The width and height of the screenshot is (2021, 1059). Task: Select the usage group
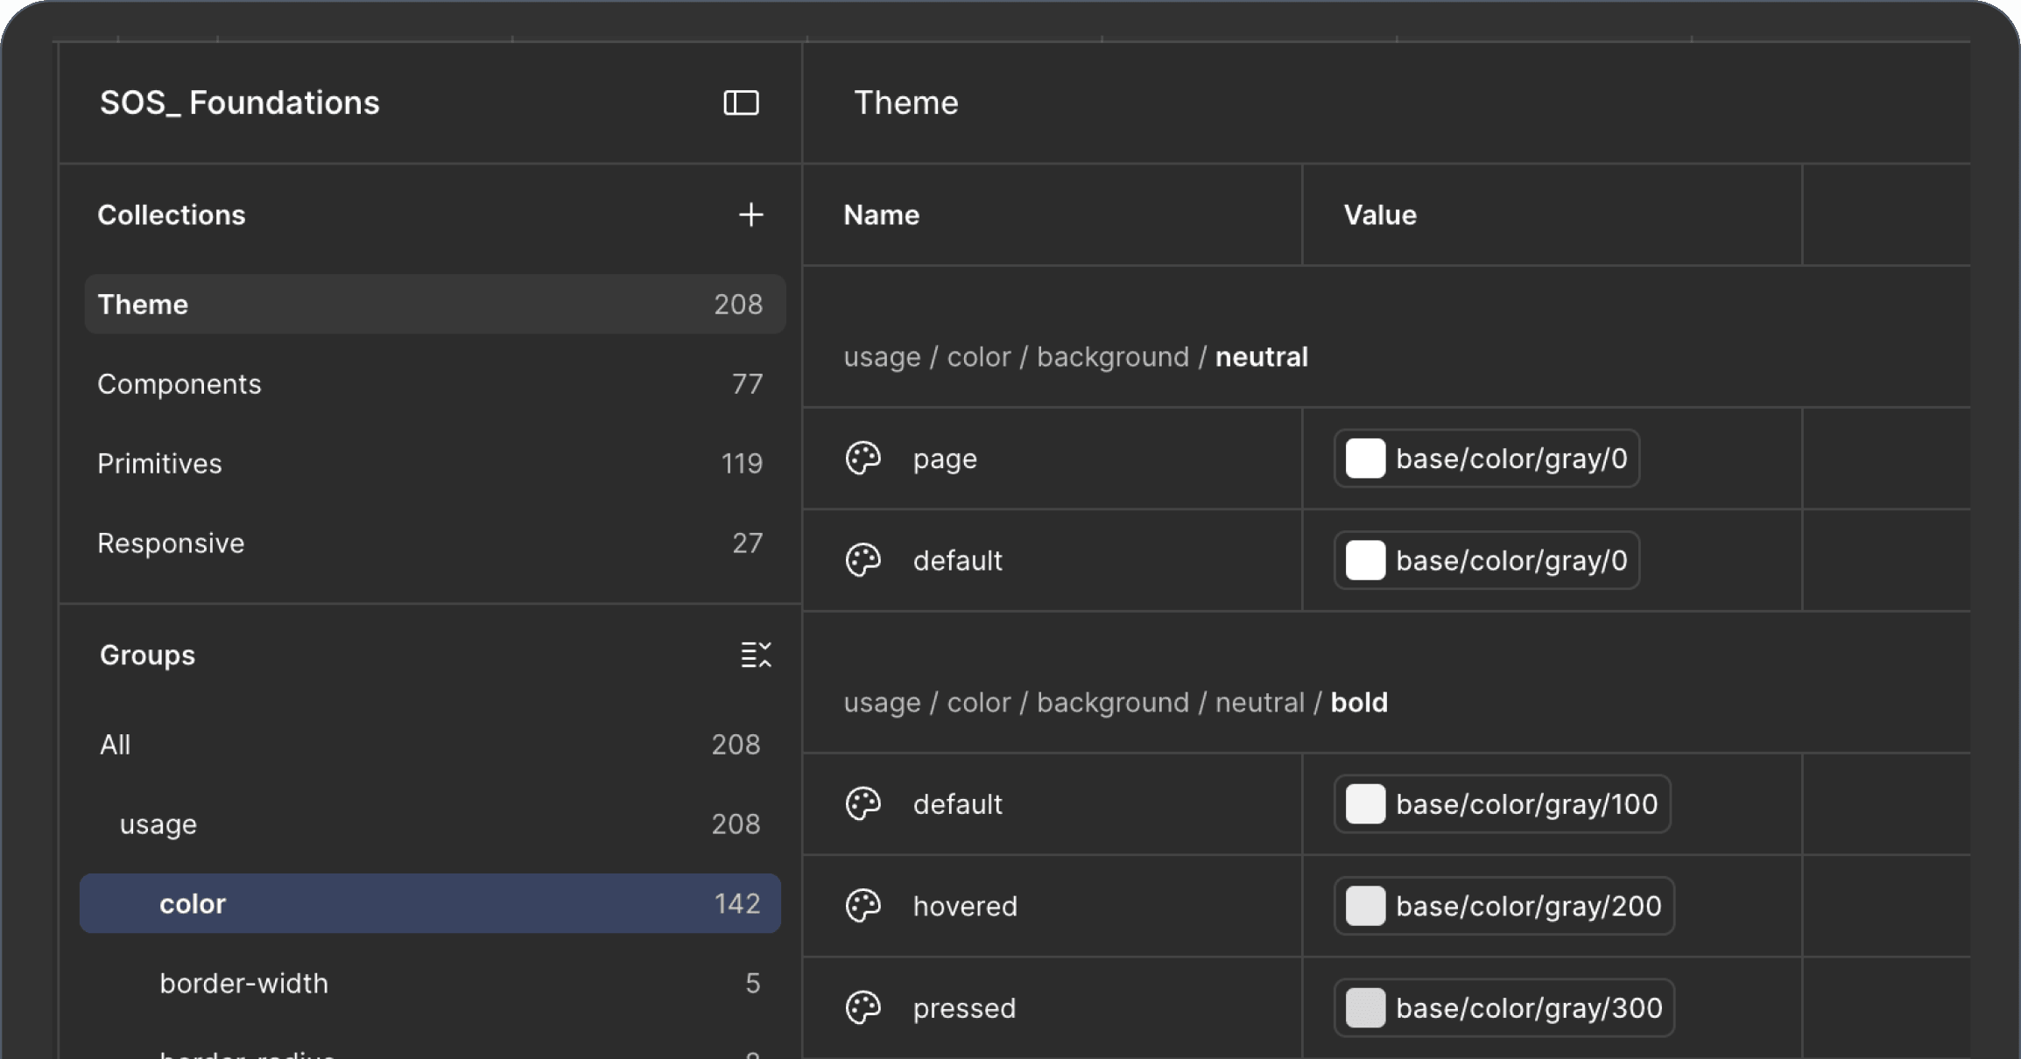click(x=430, y=824)
